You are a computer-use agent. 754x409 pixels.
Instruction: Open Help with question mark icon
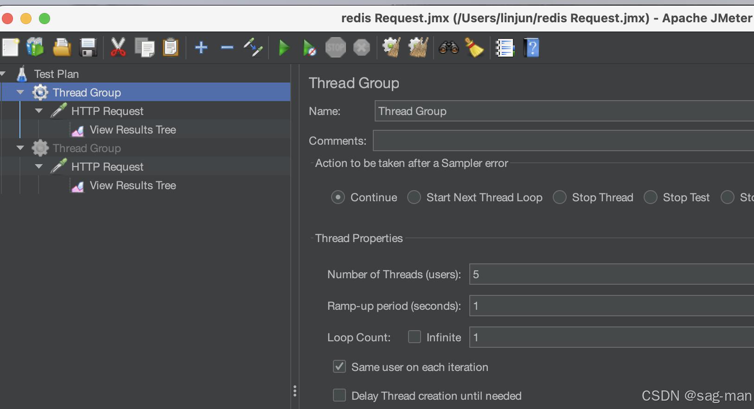point(531,47)
